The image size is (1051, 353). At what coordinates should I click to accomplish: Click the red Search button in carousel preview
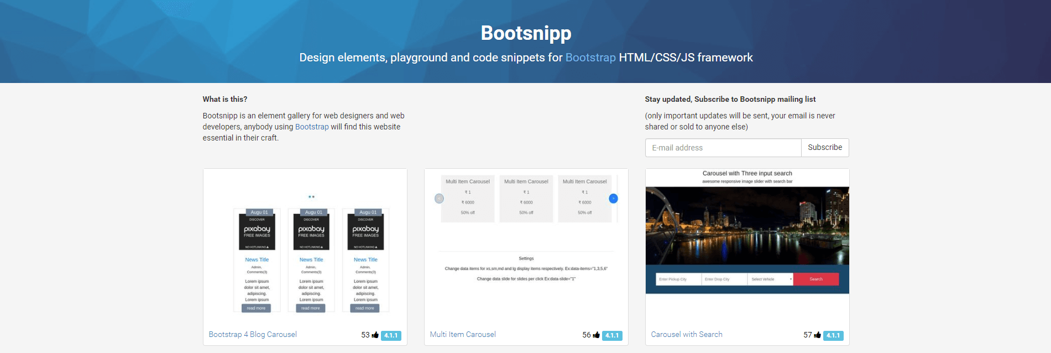click(816, 279)
